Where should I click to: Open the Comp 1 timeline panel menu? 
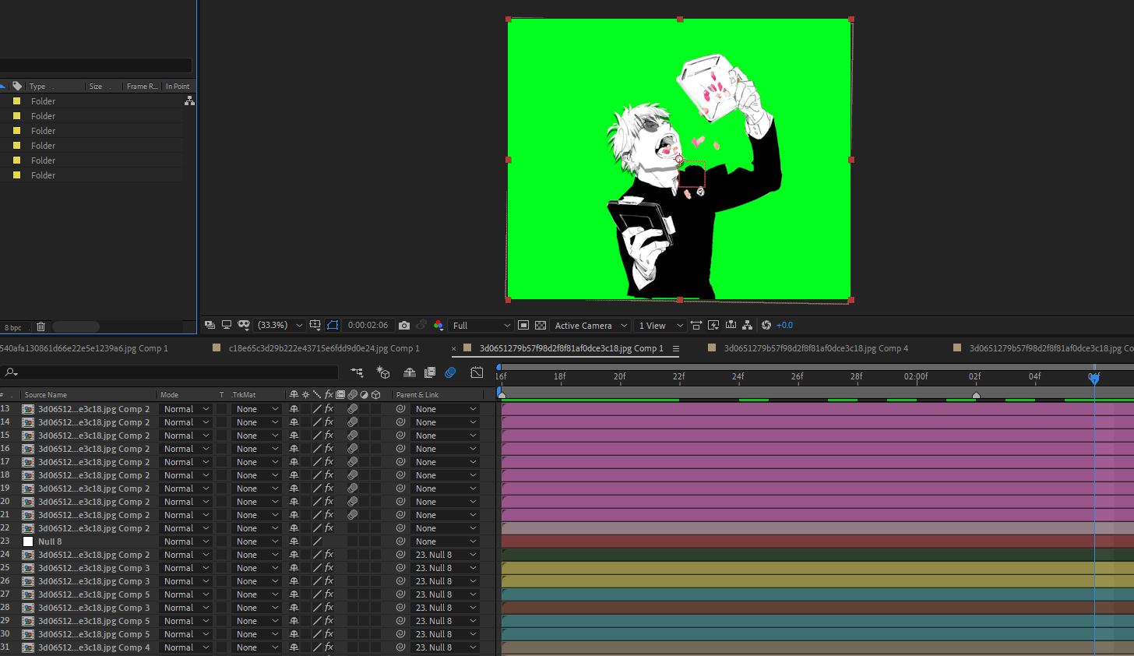click(x=676, y=348)
